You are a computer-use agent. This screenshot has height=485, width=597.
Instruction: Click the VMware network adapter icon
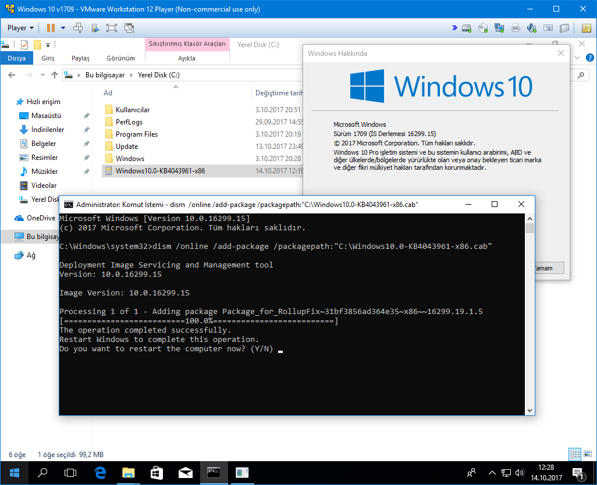coord(499,28)
